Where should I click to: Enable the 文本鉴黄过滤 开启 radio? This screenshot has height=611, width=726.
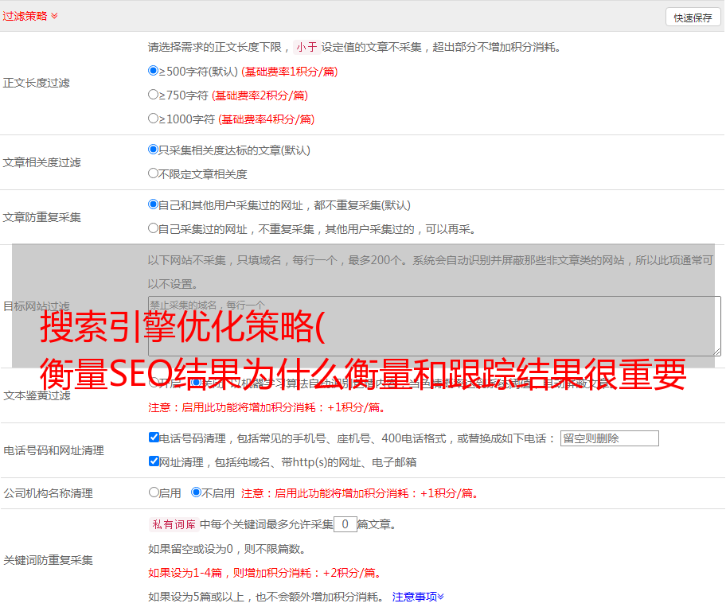[154, 383]
